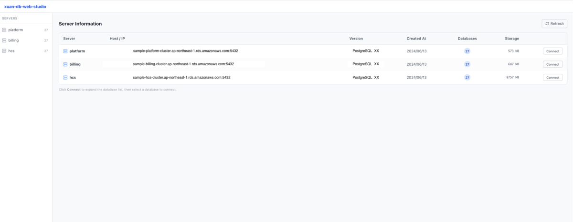This screenshot has height=222, width=573.
Task: Connect to the platform server
Action: coord(552,51)
